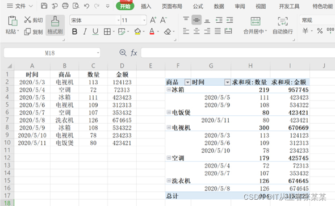Screen dimensions: 335x206
Task: Open 商品 pivot filter dropdown
Action: 187,82
